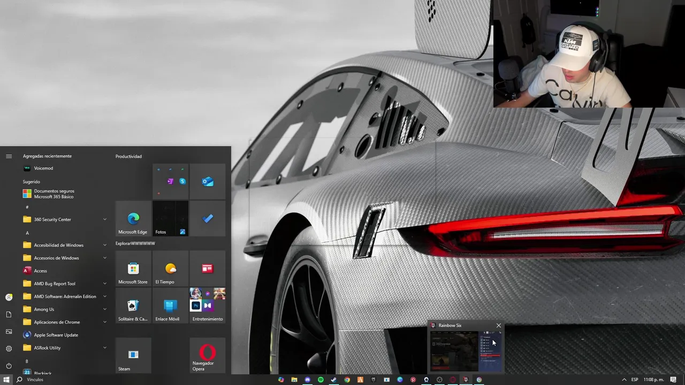
Task: Open Discord from the taskbar
Action: click(x=307, y=380)
